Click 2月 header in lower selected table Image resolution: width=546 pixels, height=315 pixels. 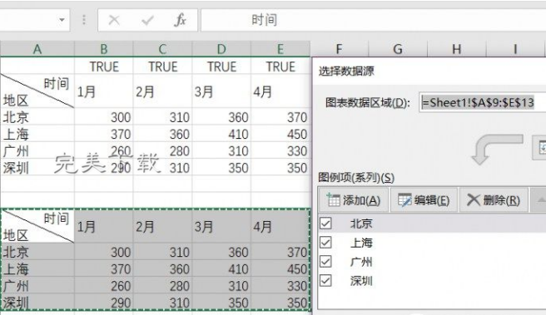click(x=162, y=226)
